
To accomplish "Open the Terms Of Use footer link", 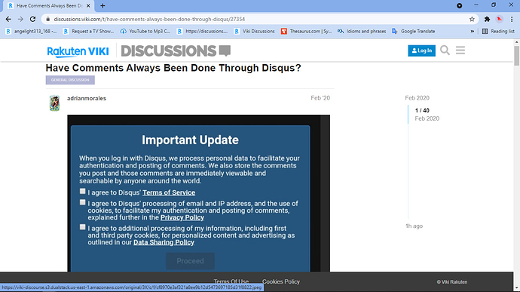I will coord(231,281).
